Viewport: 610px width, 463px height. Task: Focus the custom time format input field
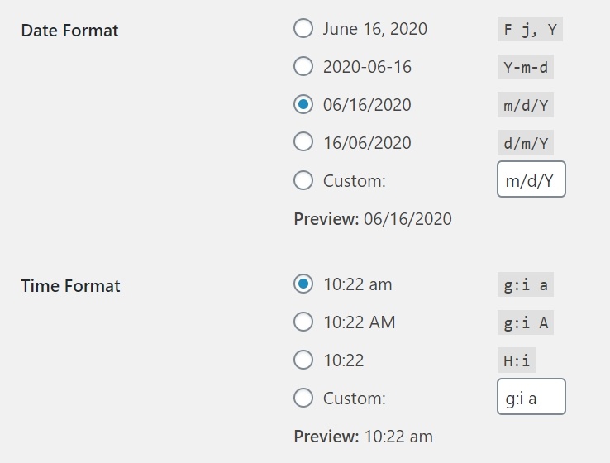coord(531,397)
